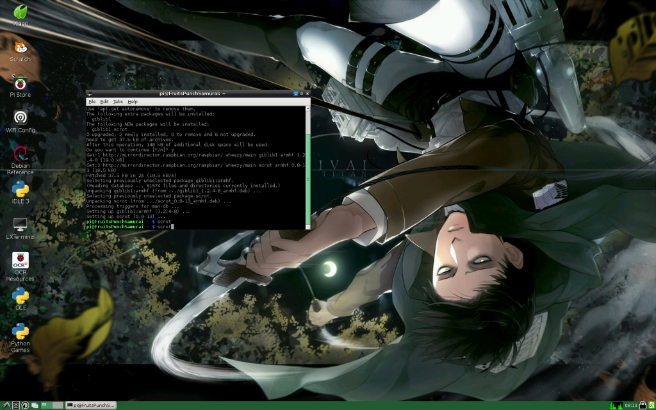Screen dimensions: 656x410
Task: Open the OCR Resources desktop icon
Action: click(x=20, y=267)
